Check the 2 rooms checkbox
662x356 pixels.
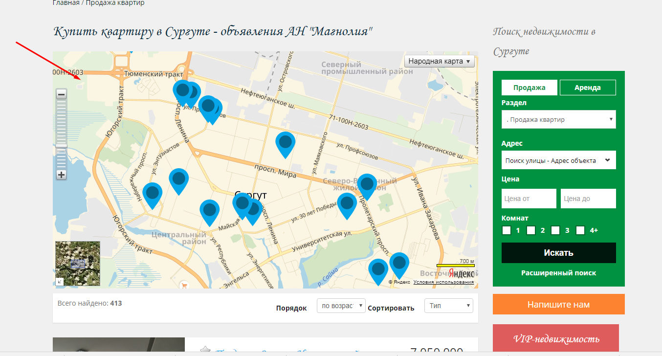(x=531, y=230)
